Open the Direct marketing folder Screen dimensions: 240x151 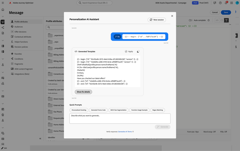click(55, 99)
